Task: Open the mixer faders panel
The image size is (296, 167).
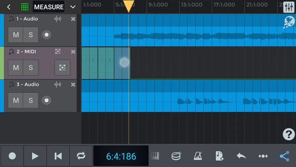Action: click(x=289, y=7)
